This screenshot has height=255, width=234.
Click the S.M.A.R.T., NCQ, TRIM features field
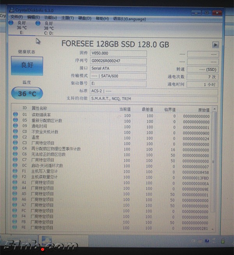click(154, 99)
